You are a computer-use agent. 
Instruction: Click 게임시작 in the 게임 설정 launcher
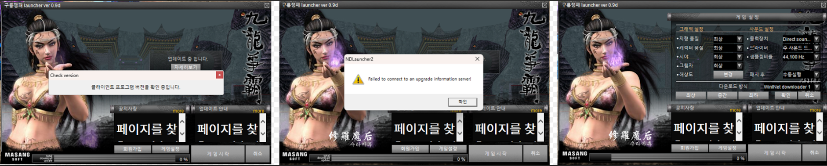click(775, 153)
